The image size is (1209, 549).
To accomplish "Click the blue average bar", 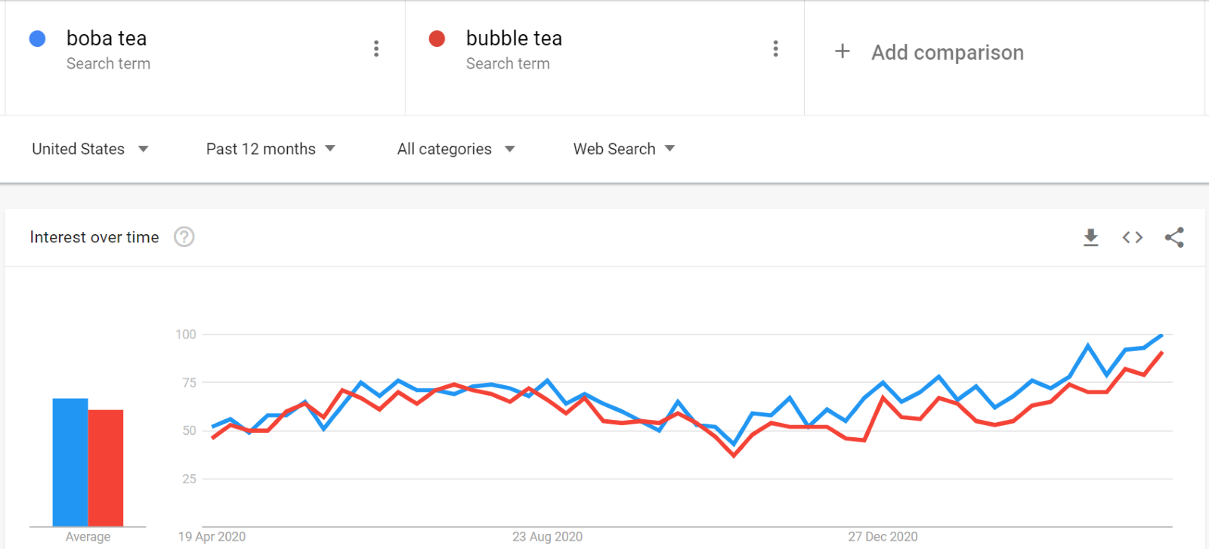I will tap(70, 461).
